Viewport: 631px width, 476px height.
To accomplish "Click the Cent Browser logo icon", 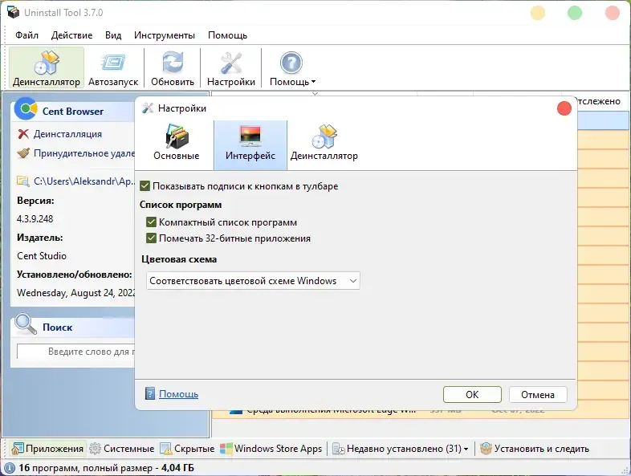I will point(26,109).
